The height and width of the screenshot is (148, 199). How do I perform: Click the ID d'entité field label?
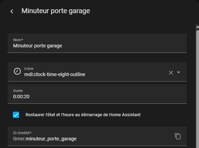[x=22, y=133]
